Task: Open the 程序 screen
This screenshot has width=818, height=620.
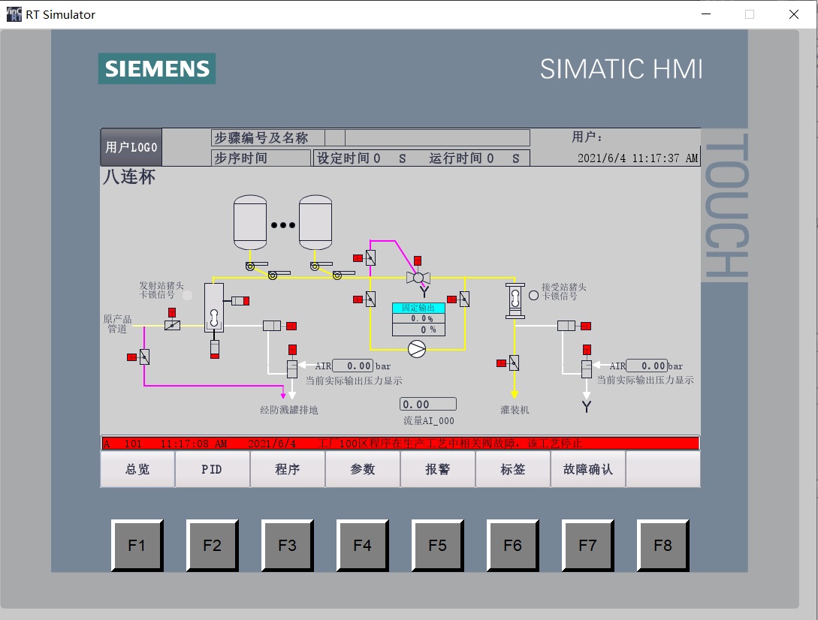Action: click(288, 469)
